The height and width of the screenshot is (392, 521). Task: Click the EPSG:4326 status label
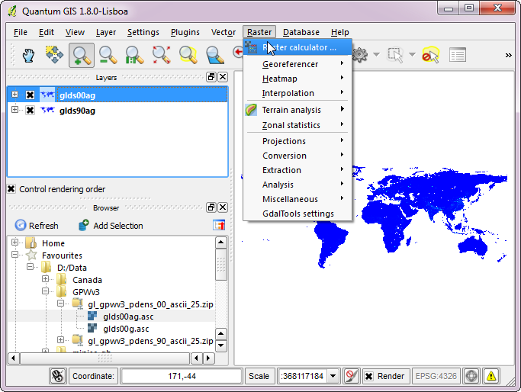(x=436, y=376)
